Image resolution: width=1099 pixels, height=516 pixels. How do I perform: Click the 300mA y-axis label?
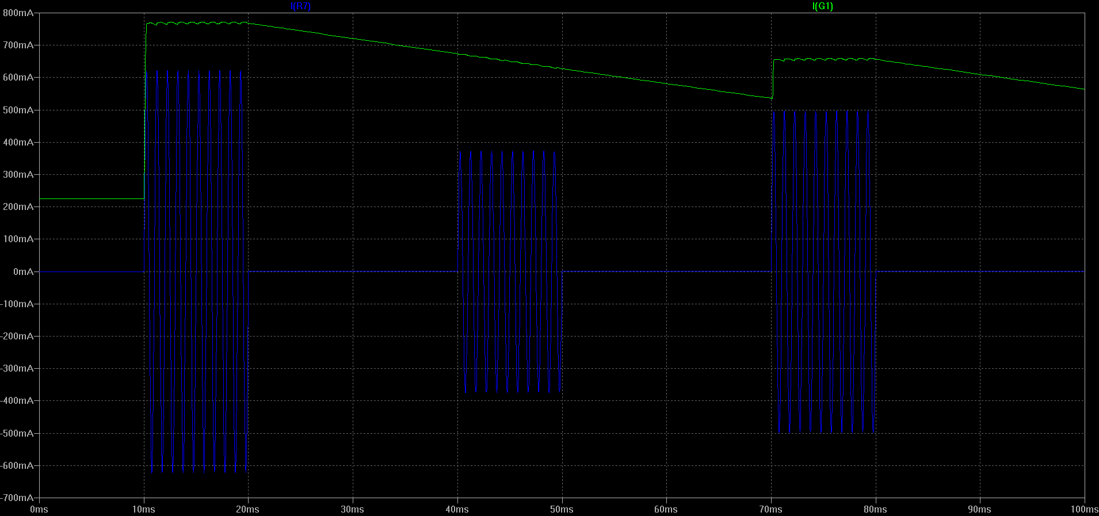(x=18, y=174)
